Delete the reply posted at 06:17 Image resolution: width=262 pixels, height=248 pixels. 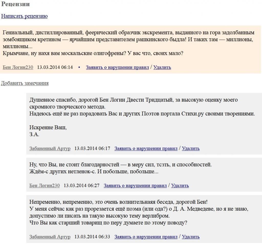[191, 148]
